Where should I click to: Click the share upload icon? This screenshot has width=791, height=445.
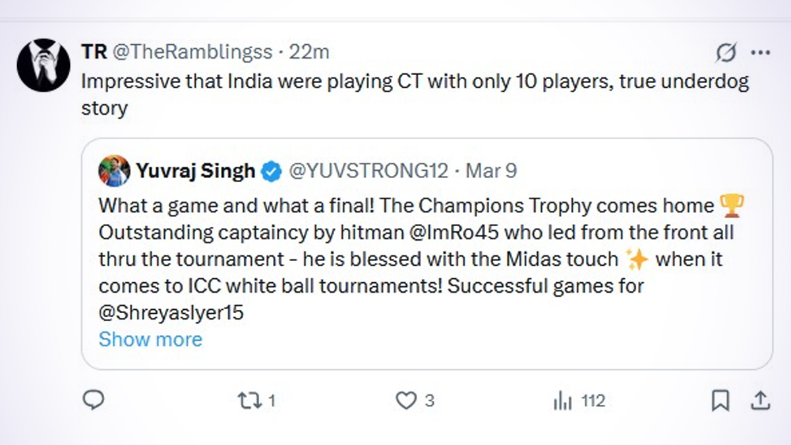pos(759,400)
